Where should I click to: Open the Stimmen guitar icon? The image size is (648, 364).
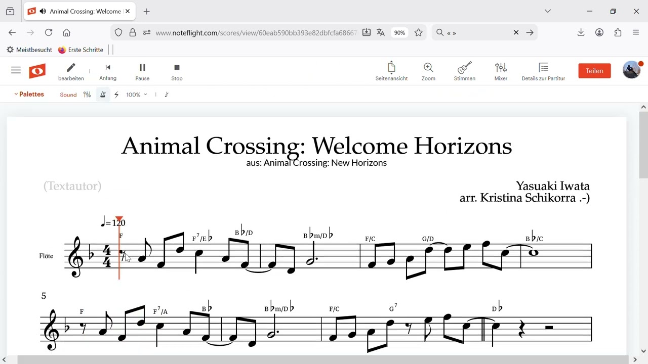pos(464,71)
